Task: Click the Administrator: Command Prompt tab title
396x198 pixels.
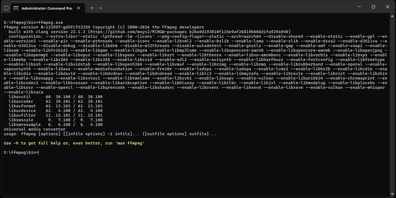Action: click(x=46, y=8)
